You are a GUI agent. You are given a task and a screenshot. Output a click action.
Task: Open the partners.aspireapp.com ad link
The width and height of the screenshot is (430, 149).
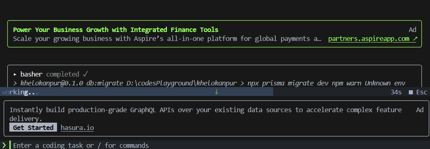373,39
